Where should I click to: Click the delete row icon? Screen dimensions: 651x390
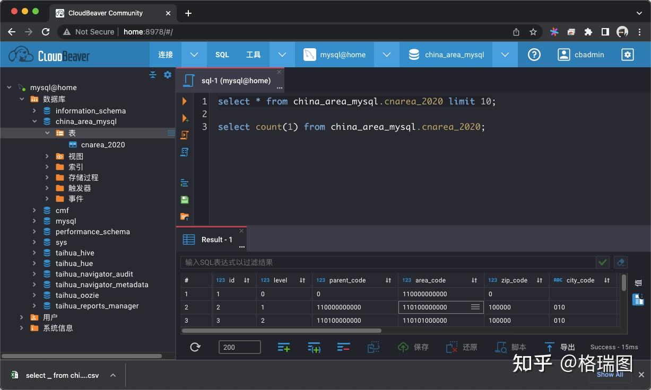click(343, 347)
